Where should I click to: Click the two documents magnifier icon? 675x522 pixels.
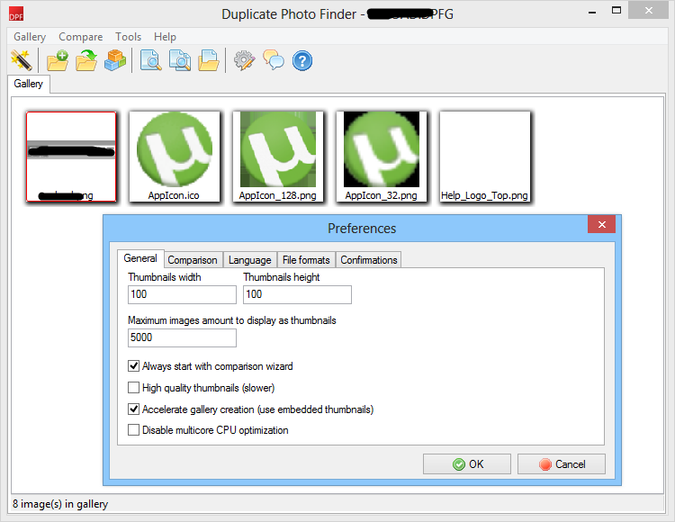click(x=180, y=60)
